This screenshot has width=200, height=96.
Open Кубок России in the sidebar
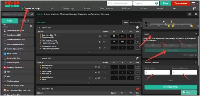point(18,53)
